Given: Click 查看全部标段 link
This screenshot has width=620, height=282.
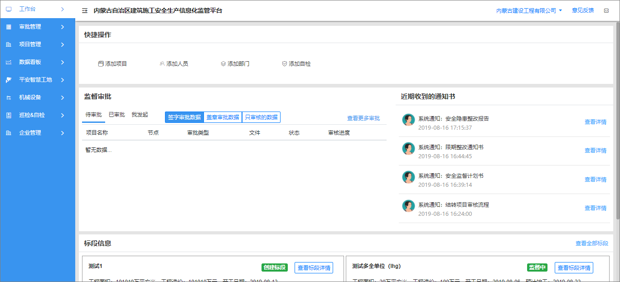Looking at the screenshot, I should pos(592,243).
